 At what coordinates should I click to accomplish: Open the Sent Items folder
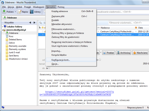click(14, 56)
